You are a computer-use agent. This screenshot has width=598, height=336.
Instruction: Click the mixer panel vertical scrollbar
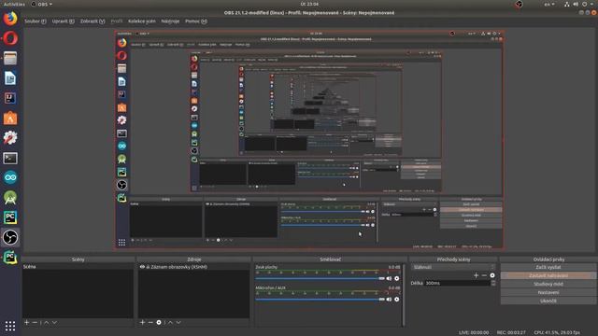point(404,295)
